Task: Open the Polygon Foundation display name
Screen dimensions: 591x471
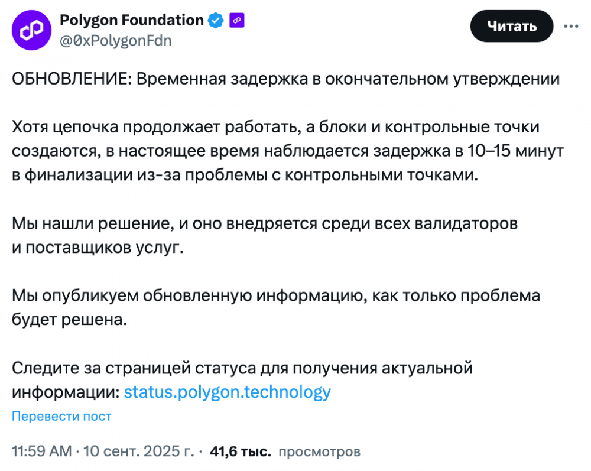Action: [132, 20]
